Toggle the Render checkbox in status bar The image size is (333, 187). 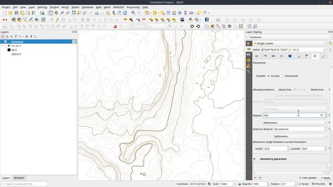(300, 184)
